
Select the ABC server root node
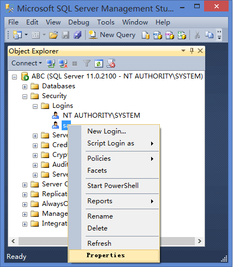tap(117, 76)
